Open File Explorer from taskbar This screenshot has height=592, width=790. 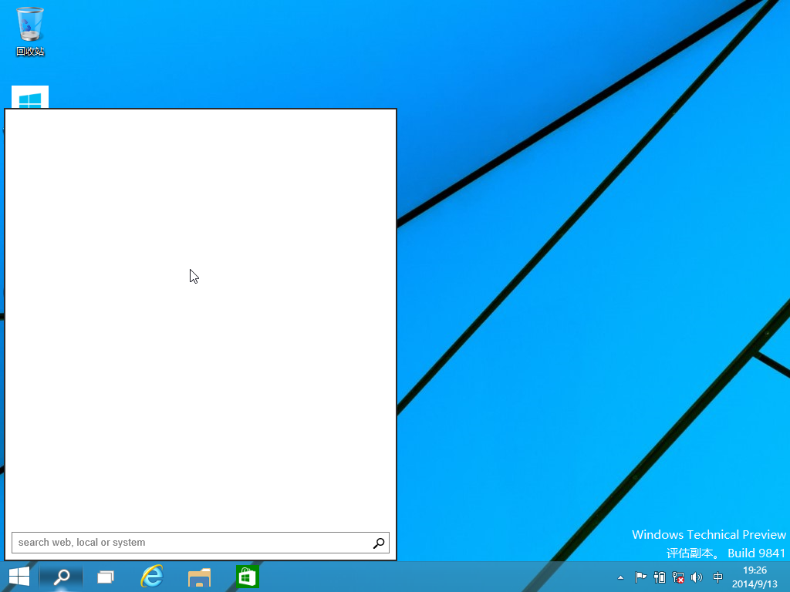point(199,577)
